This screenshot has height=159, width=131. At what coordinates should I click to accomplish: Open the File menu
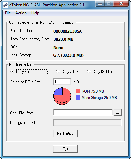click(8, 13)
